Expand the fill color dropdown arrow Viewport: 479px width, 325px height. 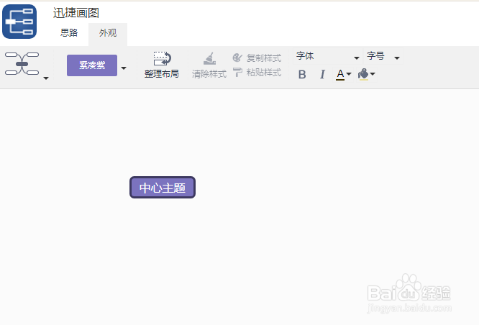point(373,74)
